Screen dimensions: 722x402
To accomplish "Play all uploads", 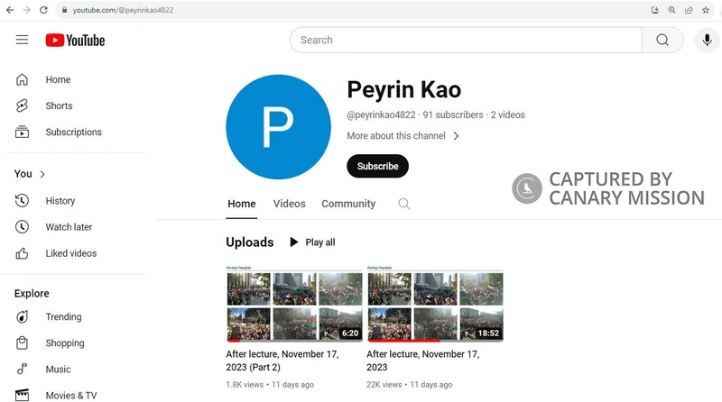I will click(x=312, y=242).
